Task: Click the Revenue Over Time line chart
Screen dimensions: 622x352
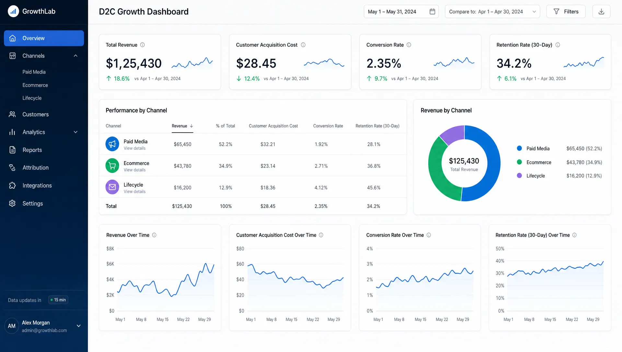Action: click(165, 280)
